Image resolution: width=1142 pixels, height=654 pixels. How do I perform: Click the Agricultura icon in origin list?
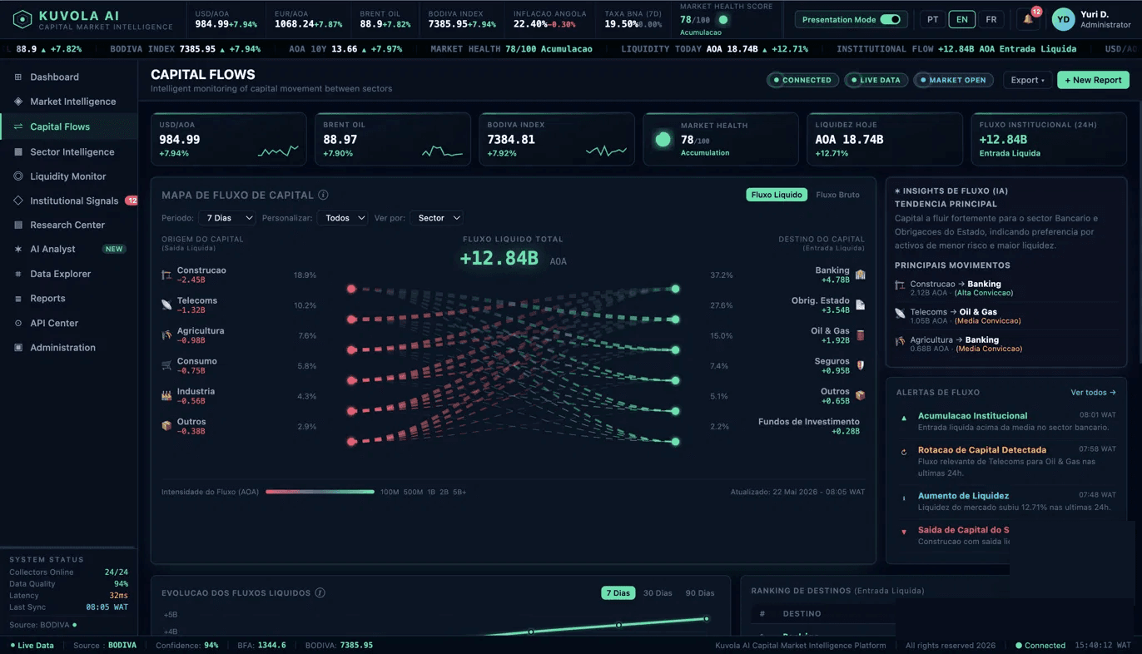tap(166, 335)
